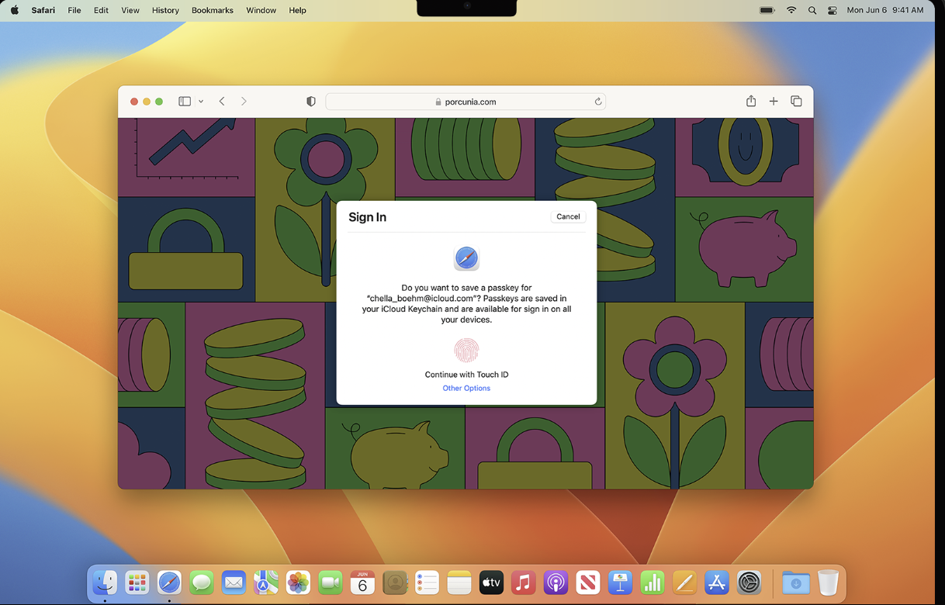
Task: Click Safari in the Dock
Action: click(169, 582)
